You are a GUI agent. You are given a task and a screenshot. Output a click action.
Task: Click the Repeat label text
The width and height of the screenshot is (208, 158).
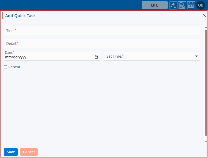click(14, 67)
